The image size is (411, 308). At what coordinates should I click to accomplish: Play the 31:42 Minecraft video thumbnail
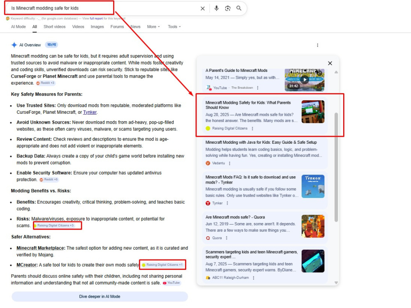(305, 80)
